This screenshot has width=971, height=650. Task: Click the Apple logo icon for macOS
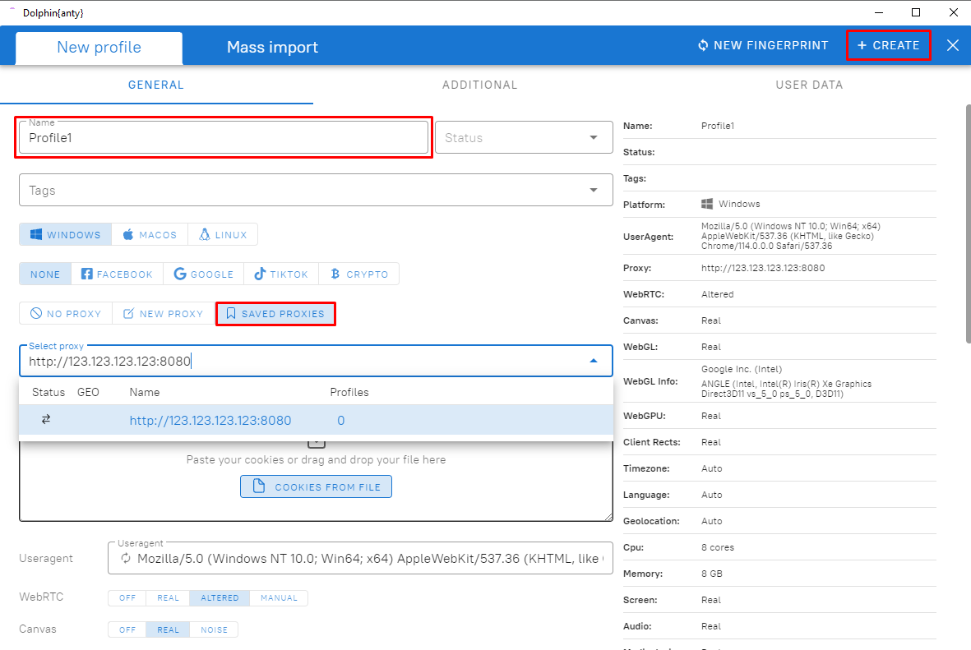[128, 235]
